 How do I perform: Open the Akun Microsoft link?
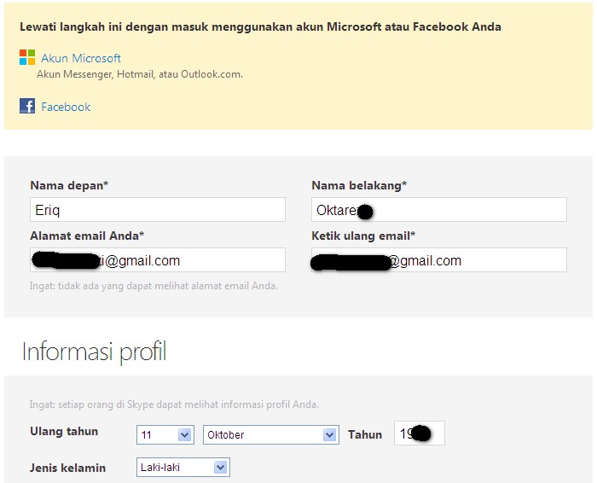pyautogui.click(x=81, y=58)
